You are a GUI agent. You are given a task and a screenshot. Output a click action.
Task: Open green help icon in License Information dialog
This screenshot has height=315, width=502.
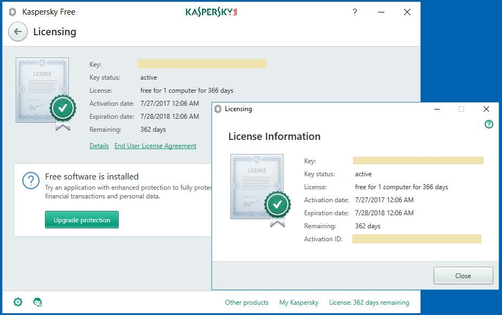coord(489,124)
